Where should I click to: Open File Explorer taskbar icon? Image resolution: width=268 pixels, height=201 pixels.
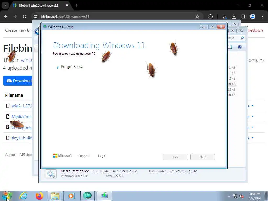coord(55,196)
